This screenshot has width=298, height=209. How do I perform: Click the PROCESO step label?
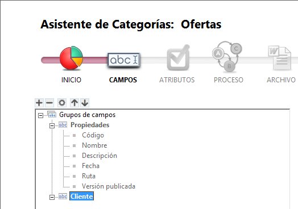point(229,80)
